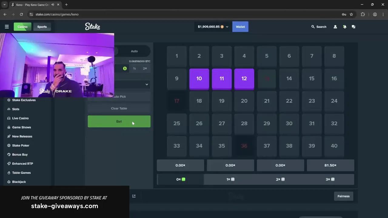The image size is (388, 218).
Task: View site information for stake.com
Action: click(x=31, y=14)
